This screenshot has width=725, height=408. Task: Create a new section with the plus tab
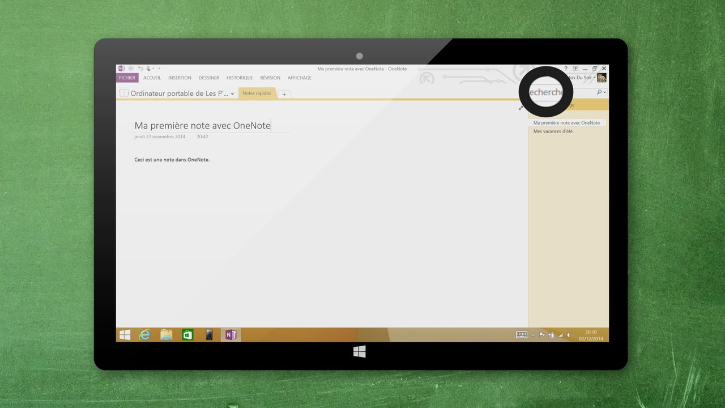point(284,94)
